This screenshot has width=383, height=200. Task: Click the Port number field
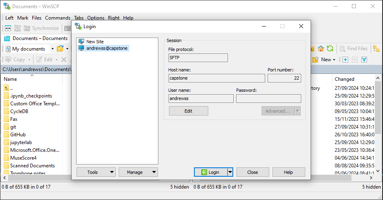pos(284,78)
